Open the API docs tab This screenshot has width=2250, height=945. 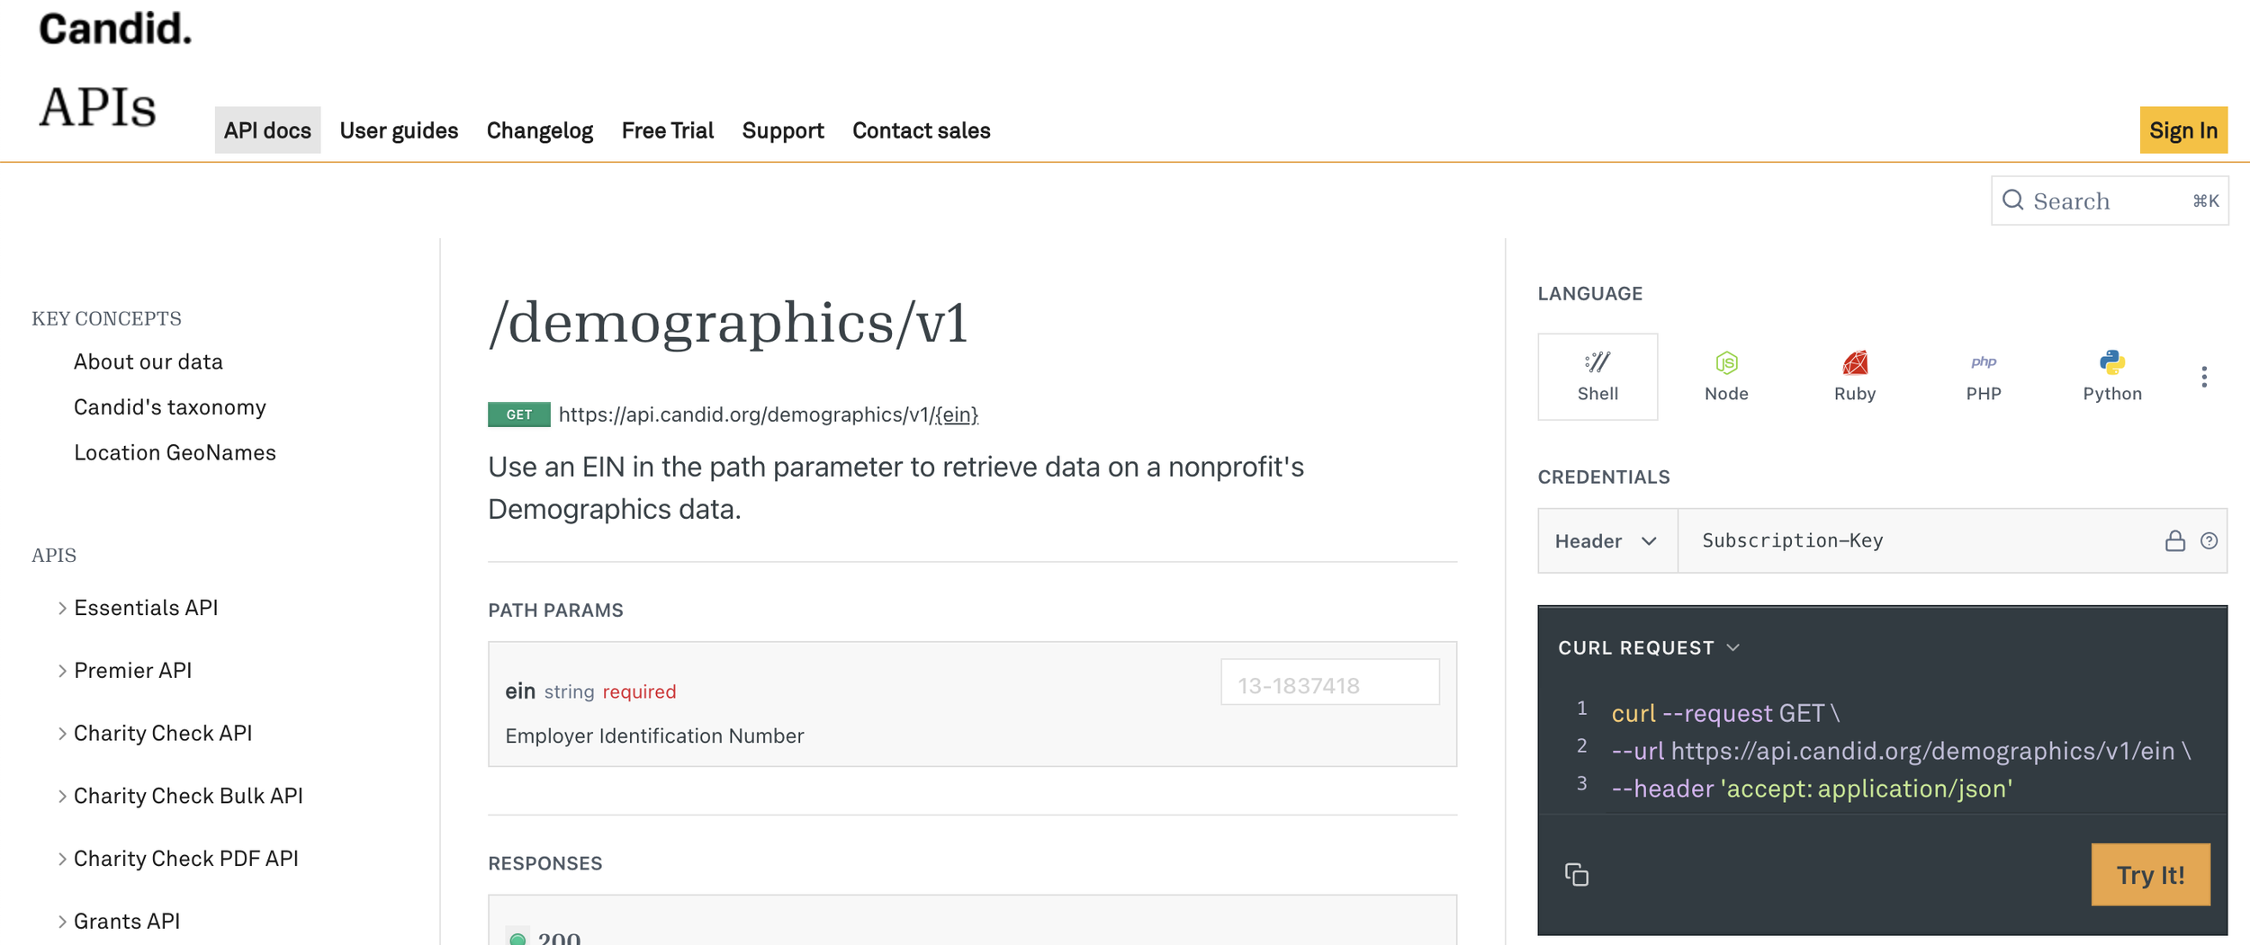pyautogui.click(x=267, y=130)
